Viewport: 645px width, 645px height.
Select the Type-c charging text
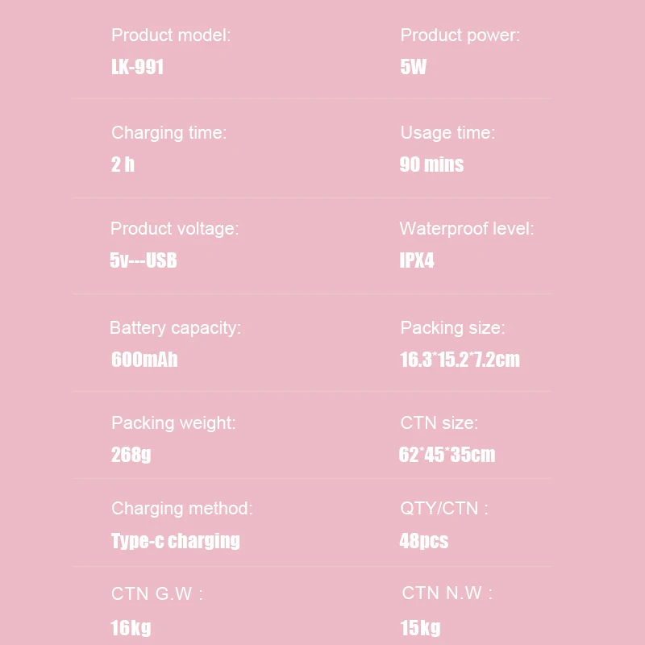click(176, 541)
